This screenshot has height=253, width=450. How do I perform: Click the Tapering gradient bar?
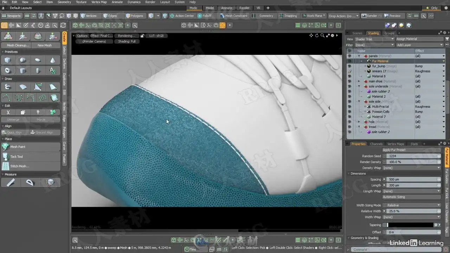[x=410, y=225]
